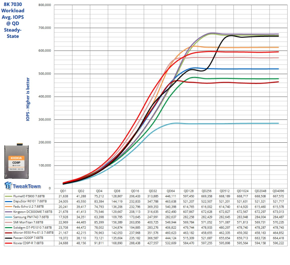
Task: Click the Samsung QD2048 value 284,004
Action: [x=261, y=217]
